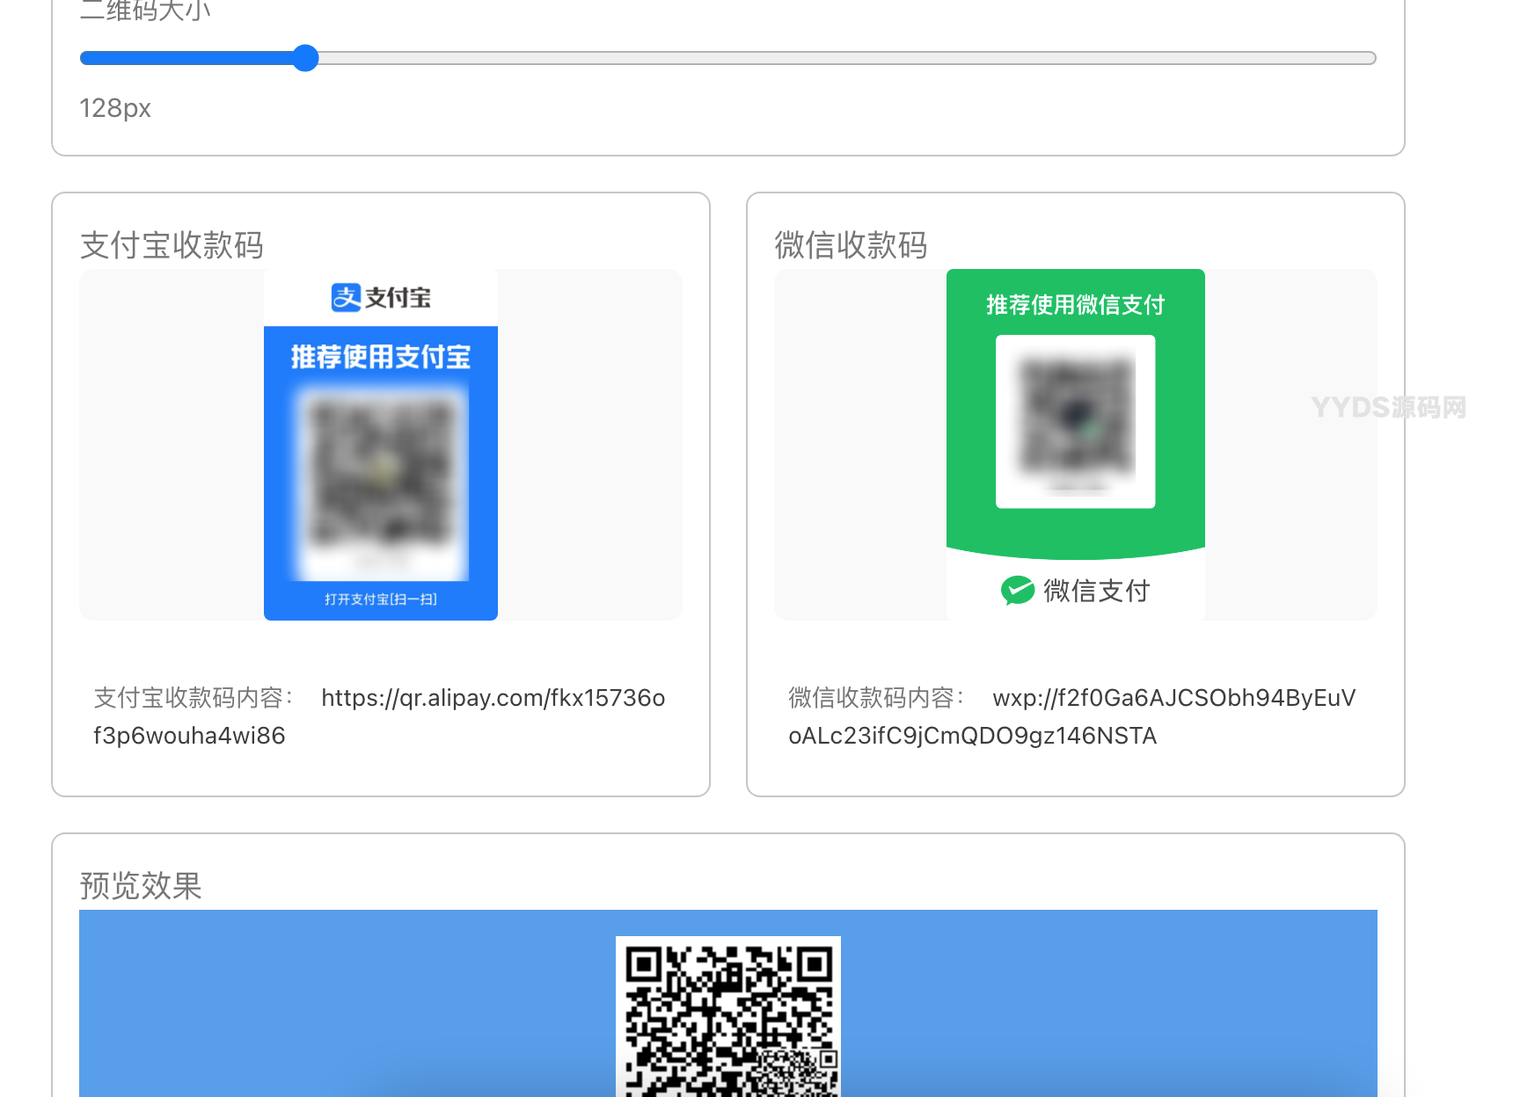The height and width of the screenshot is (1097, 1513).
Task: Click the 预览效果 heading
Action: pyautogui.click(x=141, y=885)
